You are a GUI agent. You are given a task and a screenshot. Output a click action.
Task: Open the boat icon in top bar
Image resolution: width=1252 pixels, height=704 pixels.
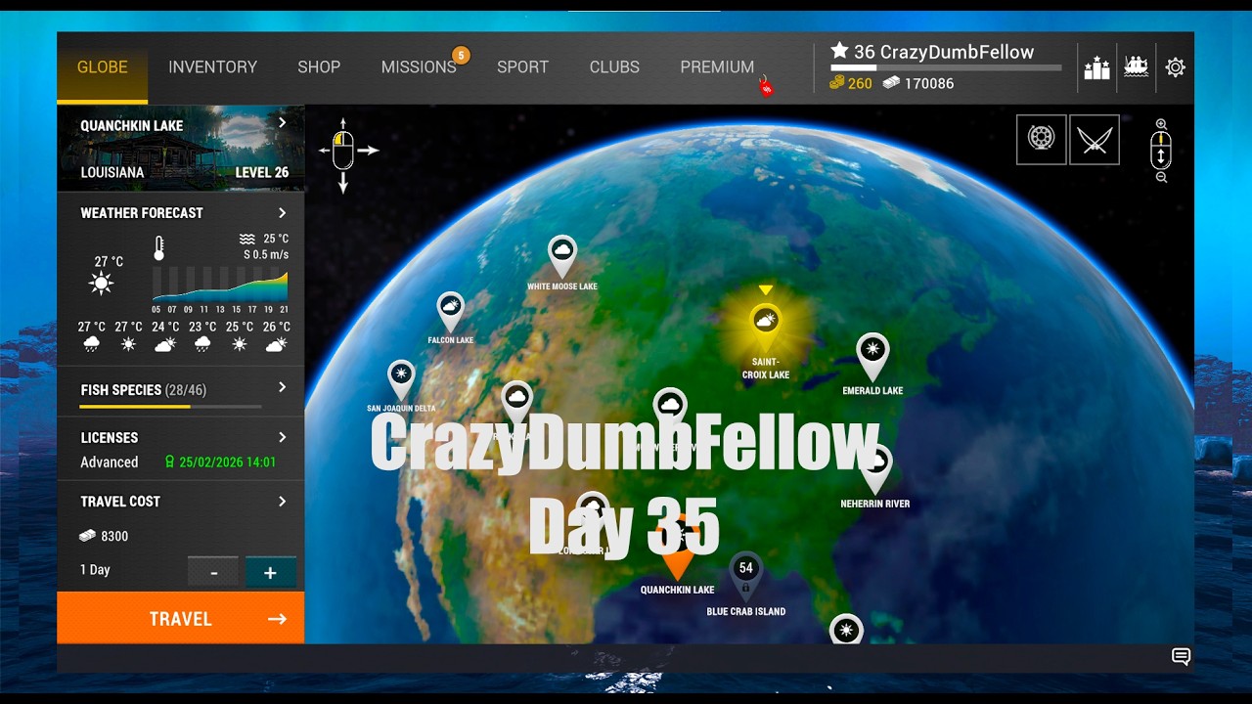click(1136, 67)
